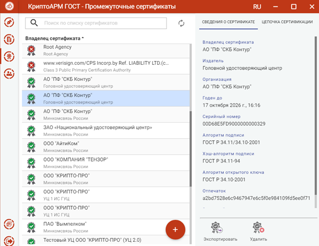
Task: Click the thumbprint value a2bd7528e6c…
Action: pos(256,198)
